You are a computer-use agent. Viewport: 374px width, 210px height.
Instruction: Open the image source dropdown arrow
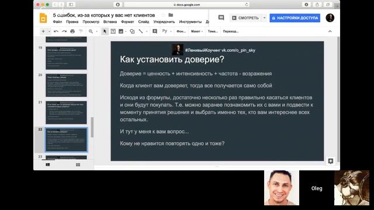126,32
